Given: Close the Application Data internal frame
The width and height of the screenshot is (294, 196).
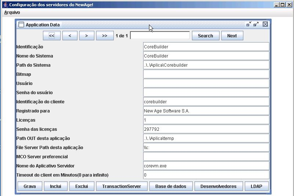Looking at the screenshot, I should pyautogui.click(x=265, y=24).
